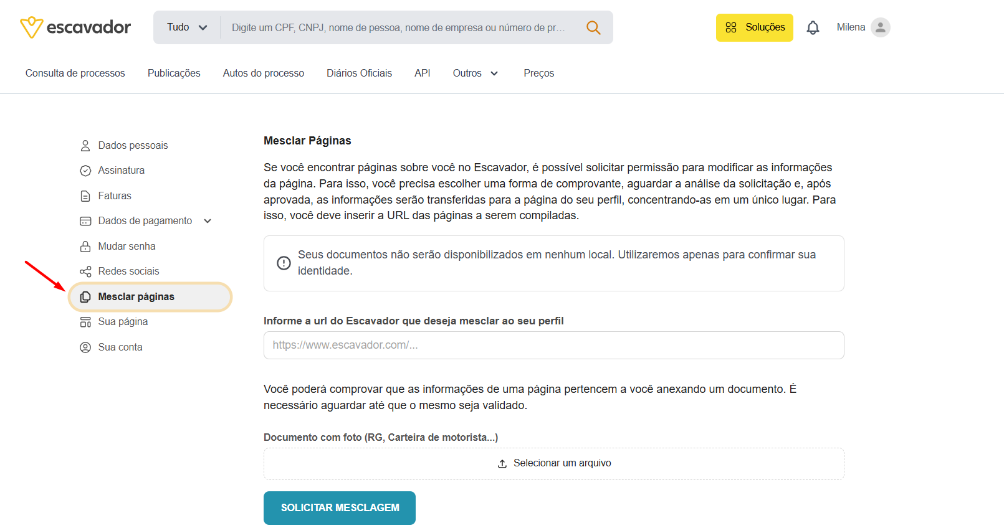Open Sua página
Screen dimensions: 1004x528
(123, 322)
